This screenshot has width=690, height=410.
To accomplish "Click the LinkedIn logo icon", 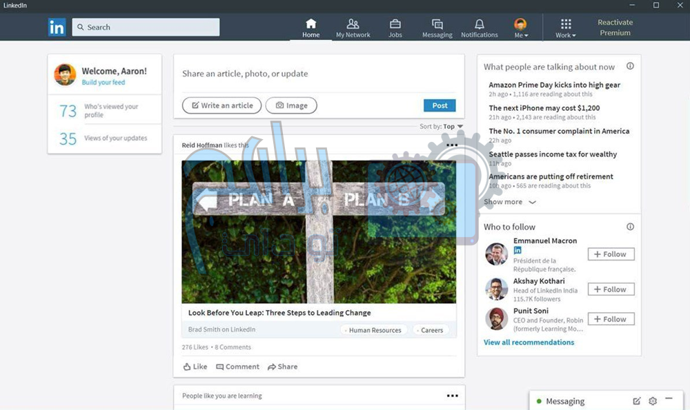I will [x=57, y=27].
